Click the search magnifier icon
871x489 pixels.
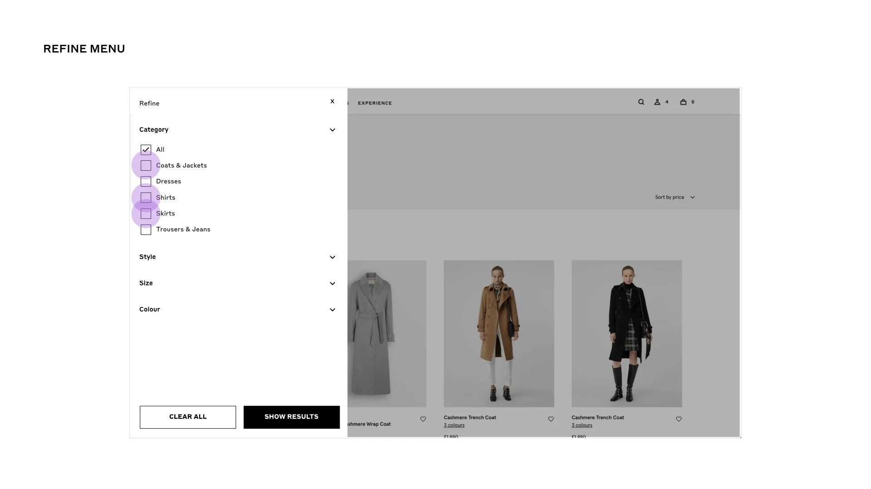(x=641, y=102)
